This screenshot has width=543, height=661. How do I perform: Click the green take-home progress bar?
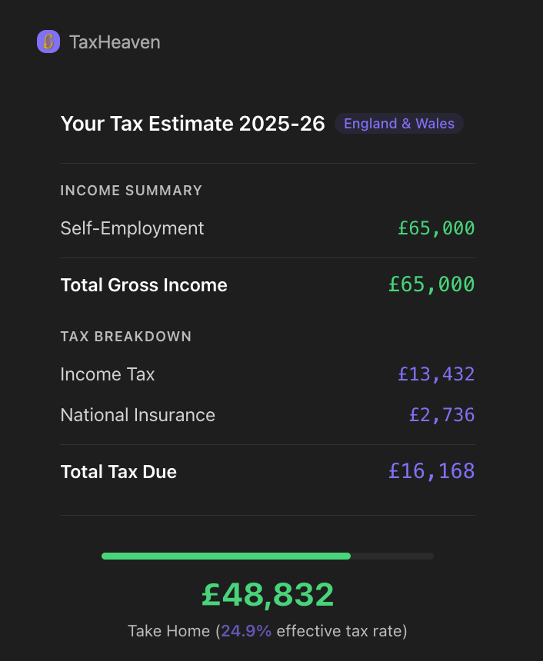225,556
